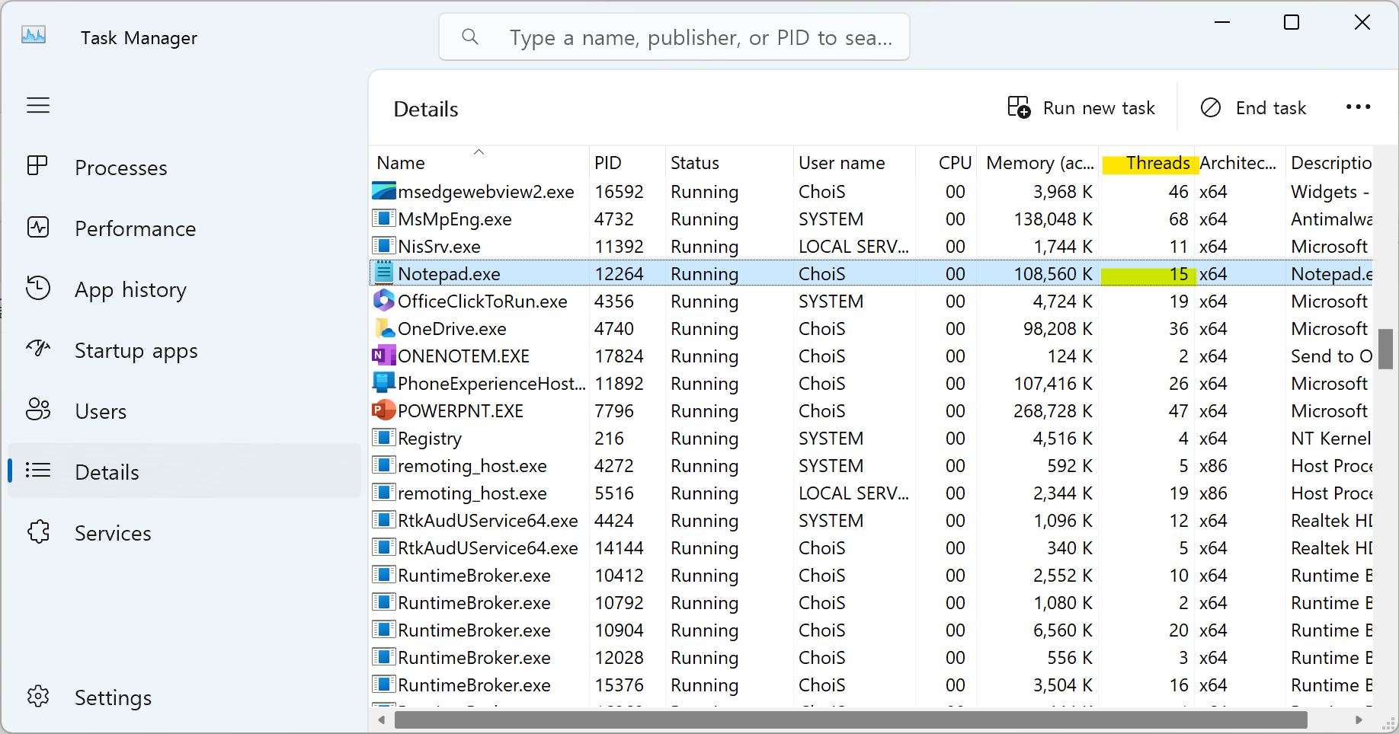Image resolution: width=1399 pixels, height=734 pixels.
Task: Click the Registry process icon
Action: (383, 438)
